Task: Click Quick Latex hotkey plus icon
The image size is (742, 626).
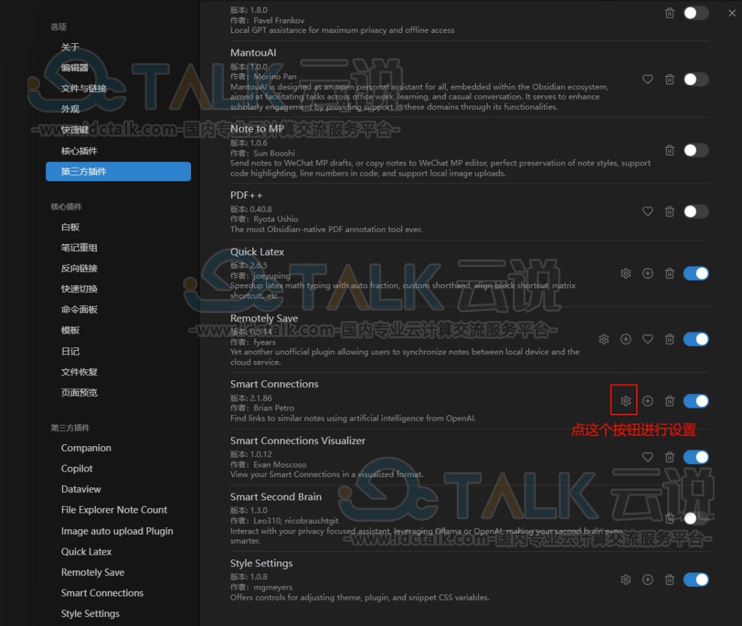Action: 647,273
